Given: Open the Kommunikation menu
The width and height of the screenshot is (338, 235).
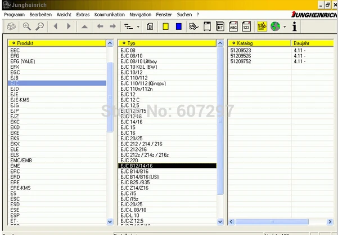Looking at the screenshot, I should 110,15.
